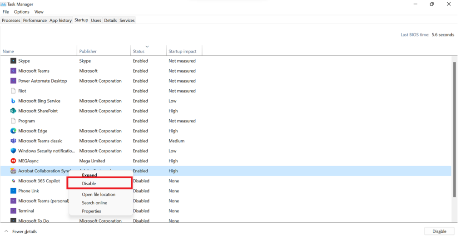Select the Program entry name
Image resolution: width=465 pixels, height=240 pixels.
point(26,121)
